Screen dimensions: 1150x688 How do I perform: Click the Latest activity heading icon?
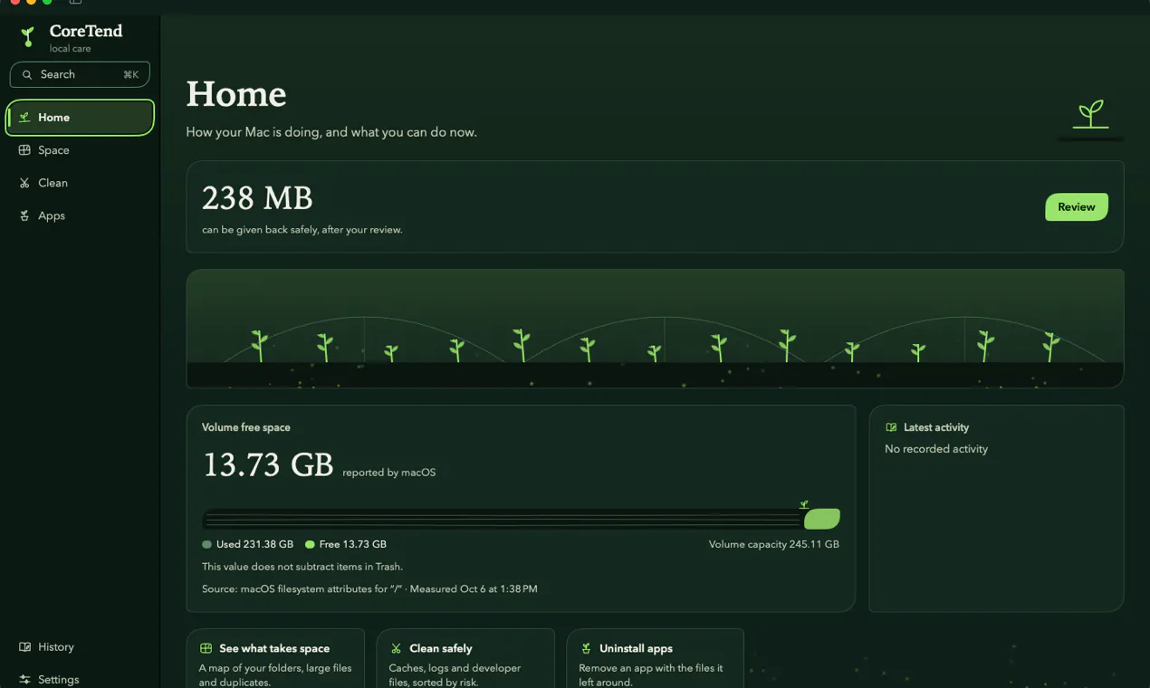[x=891, y=427]
